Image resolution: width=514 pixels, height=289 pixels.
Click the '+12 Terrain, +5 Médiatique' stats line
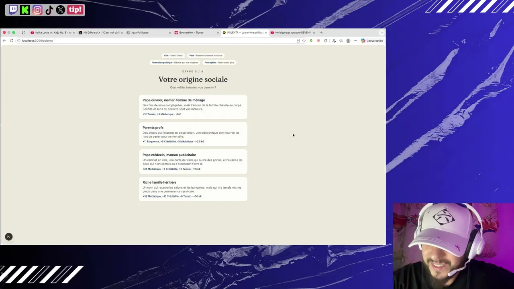point(162,114)
